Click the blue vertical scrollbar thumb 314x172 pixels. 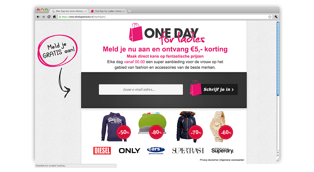point(278,59)
